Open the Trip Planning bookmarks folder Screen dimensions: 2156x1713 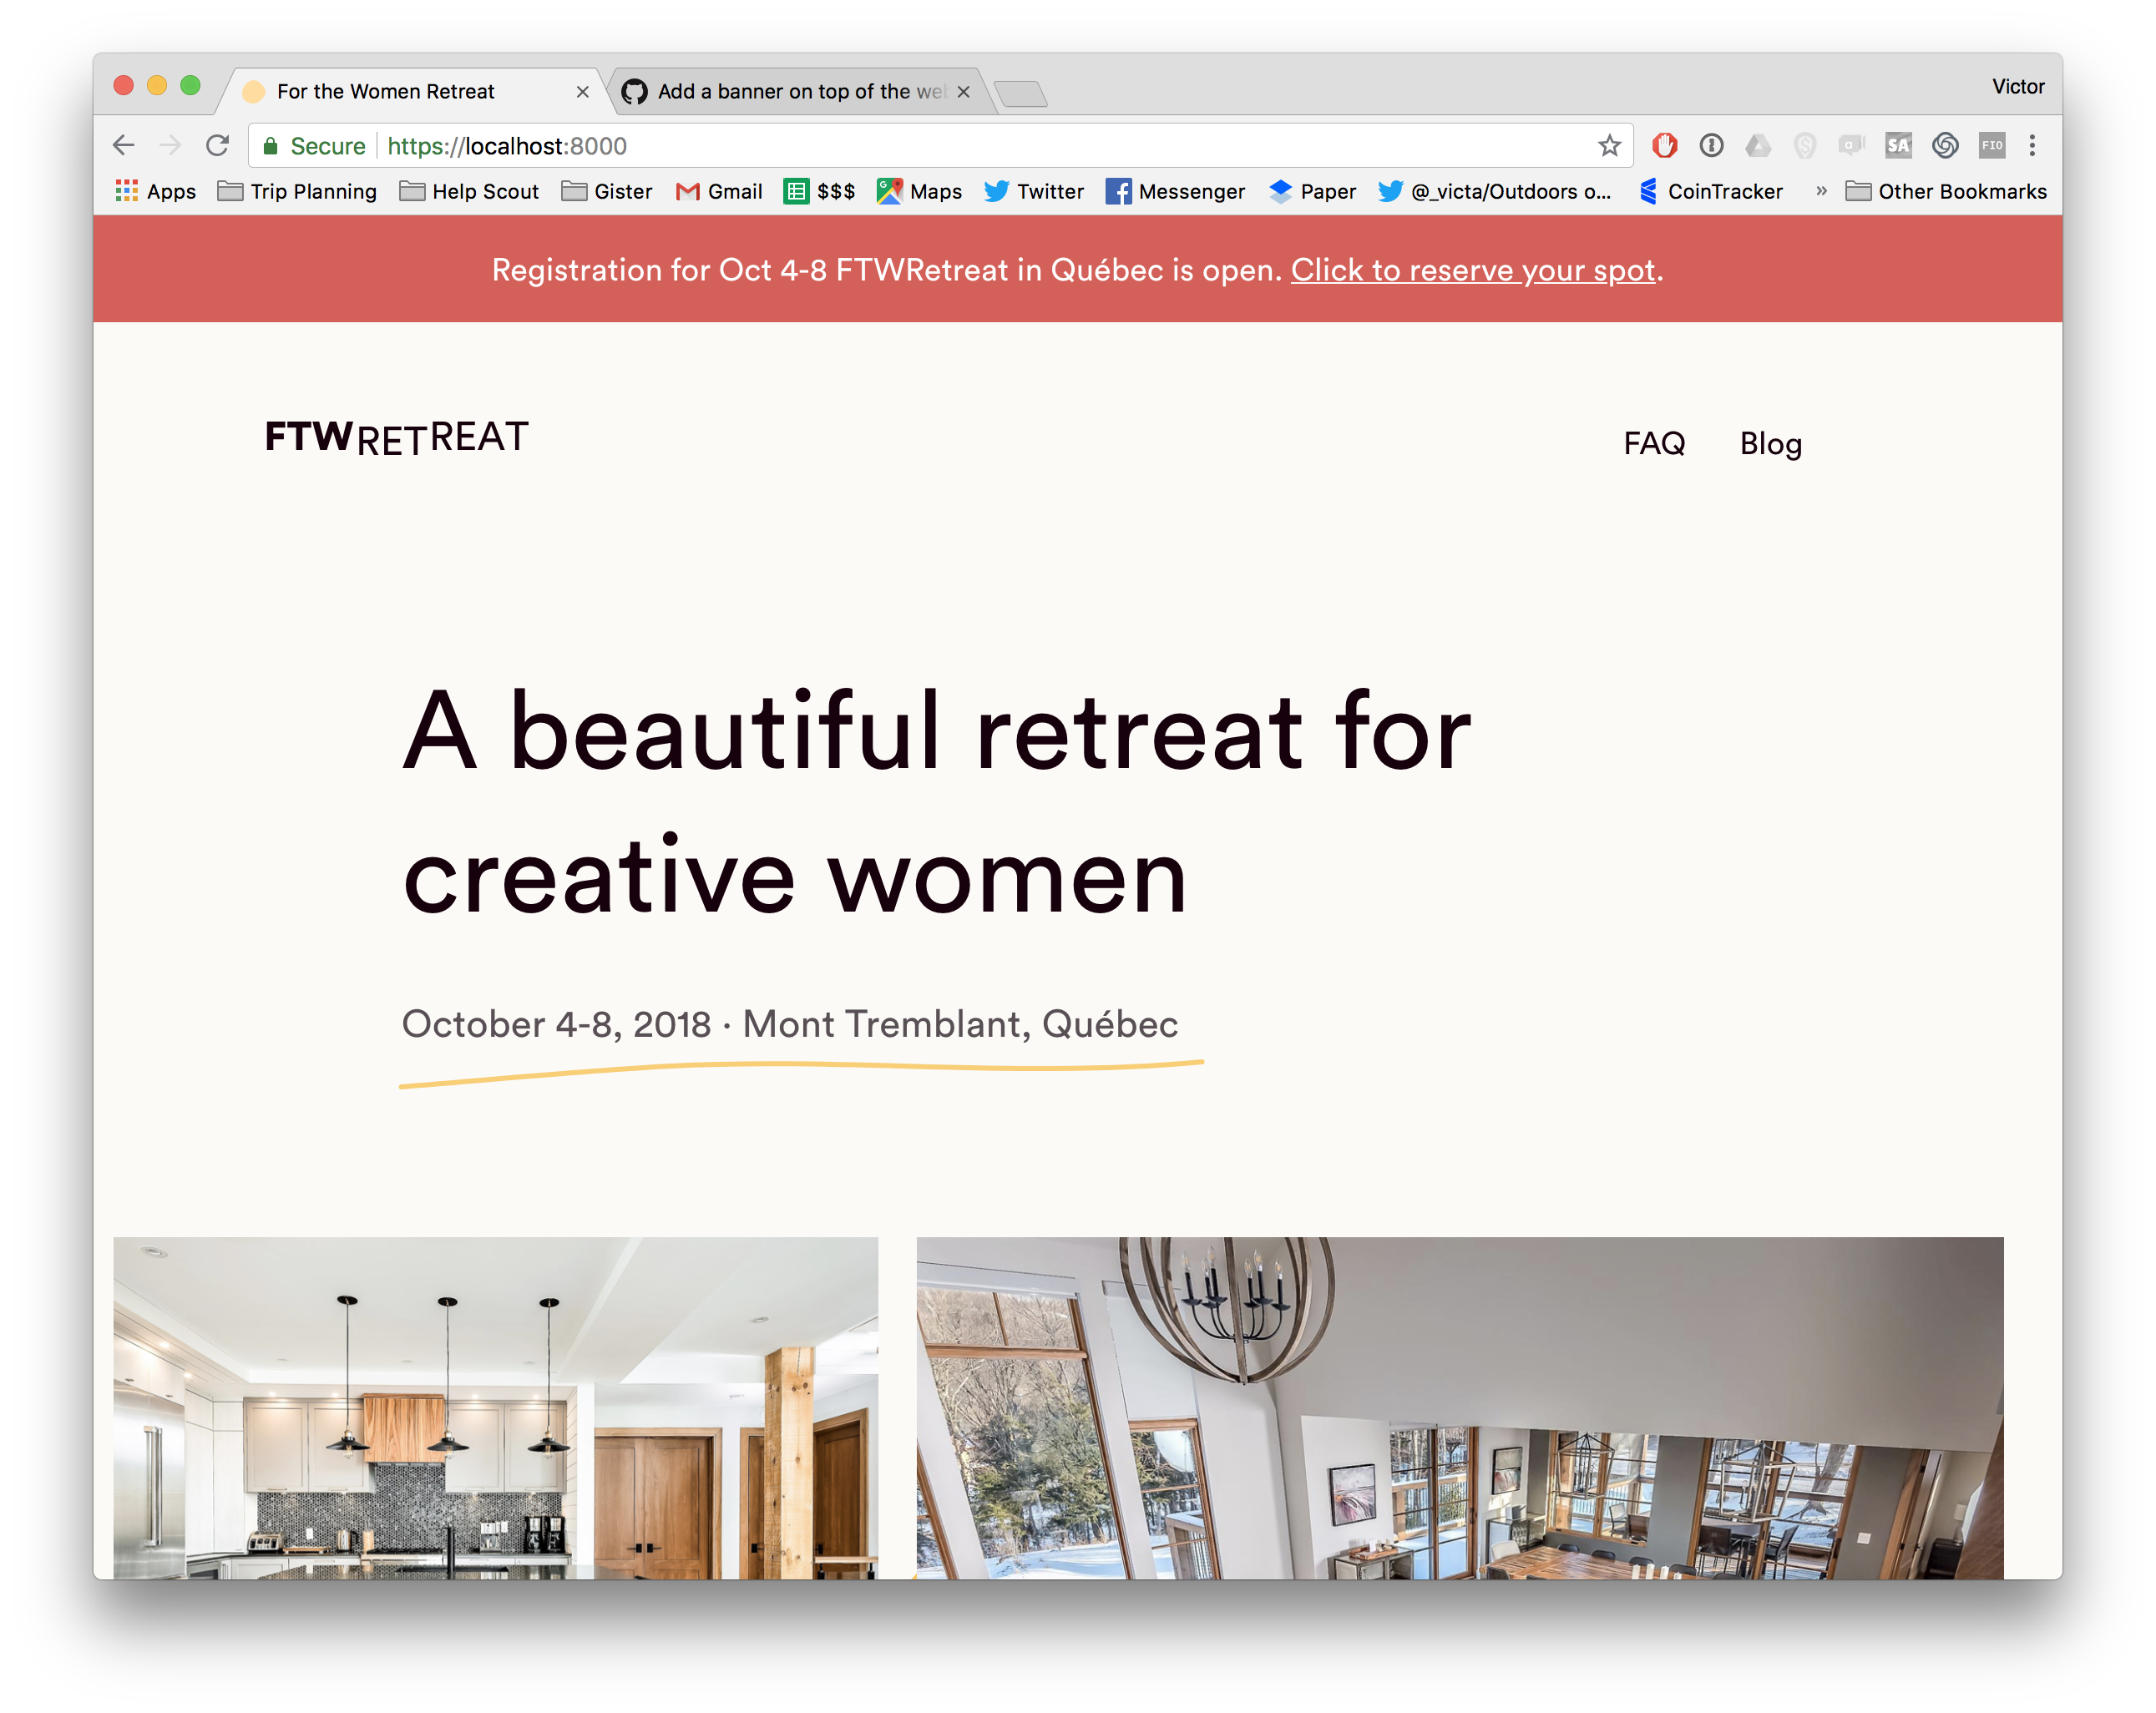[x=297, y=191]
